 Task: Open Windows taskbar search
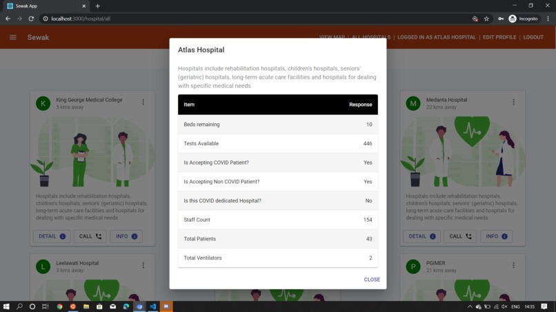pos(19,306)
